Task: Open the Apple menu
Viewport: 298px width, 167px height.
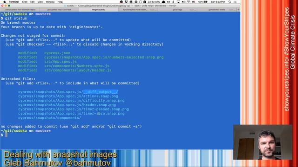Action: point(5,2)
